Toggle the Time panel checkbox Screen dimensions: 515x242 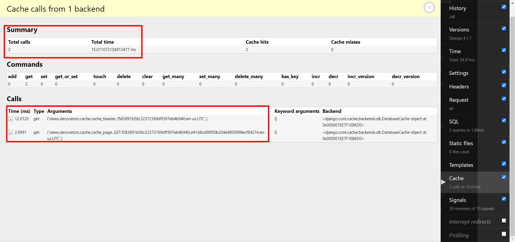[x=504, y=50]
